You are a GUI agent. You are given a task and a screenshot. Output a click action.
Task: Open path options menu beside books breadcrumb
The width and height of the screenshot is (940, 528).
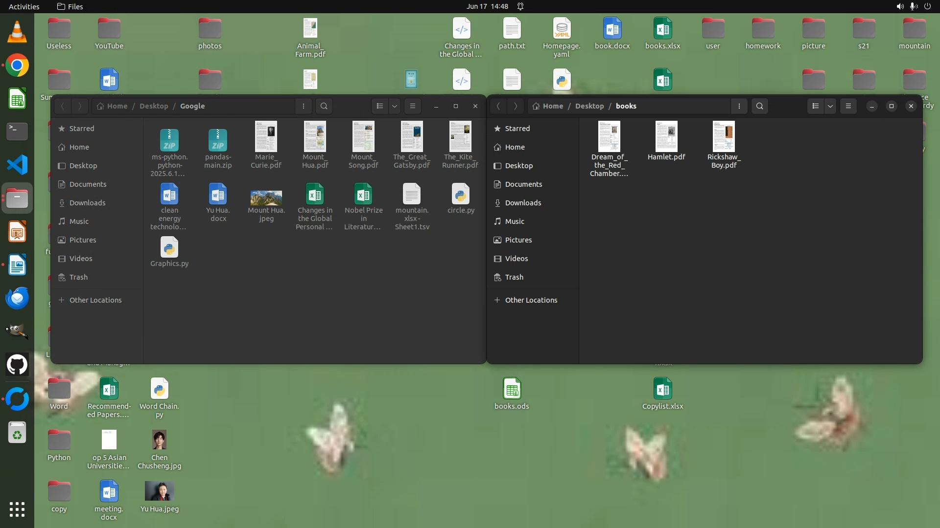(739, 106)
